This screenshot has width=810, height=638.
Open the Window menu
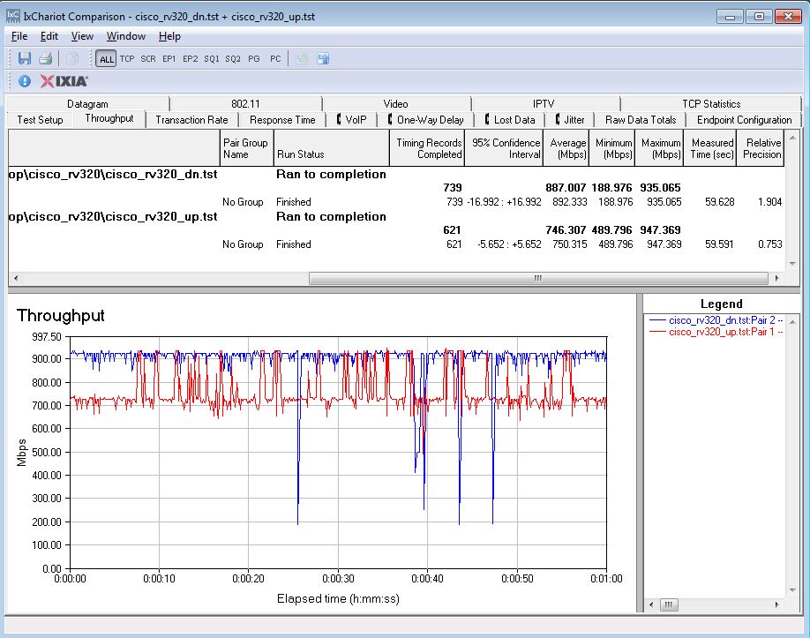(126, 36)
